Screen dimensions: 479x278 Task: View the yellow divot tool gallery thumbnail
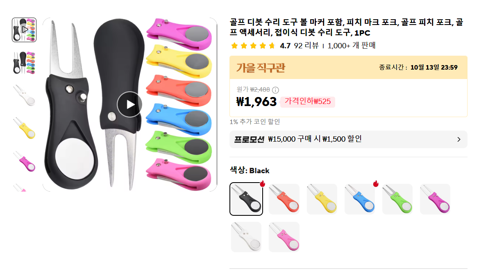24,129
